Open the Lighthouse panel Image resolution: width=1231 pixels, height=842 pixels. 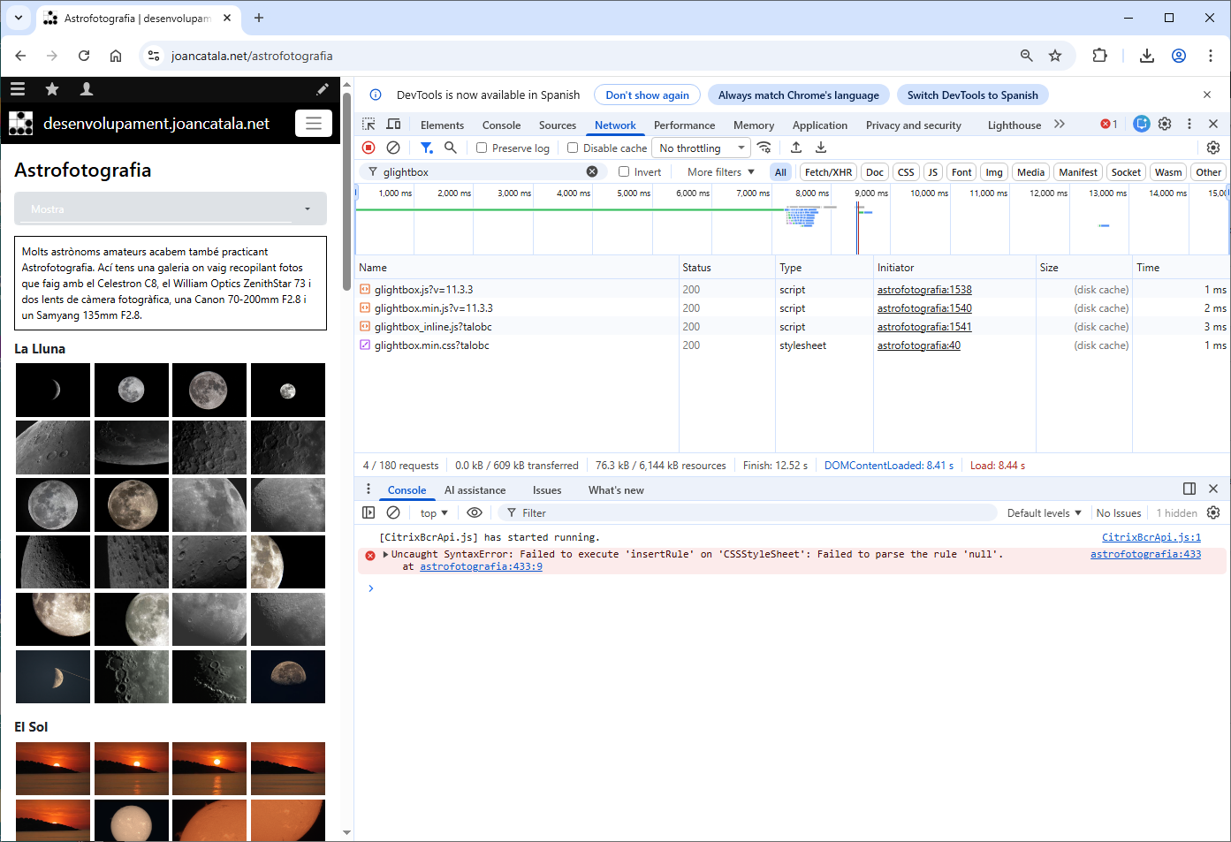[1014, 125]
